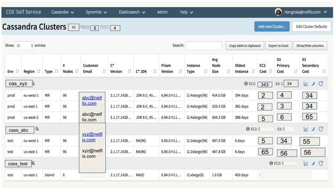The image size is (334, 190).
Task: Click the user avatar picture
Action: (278, 12)
